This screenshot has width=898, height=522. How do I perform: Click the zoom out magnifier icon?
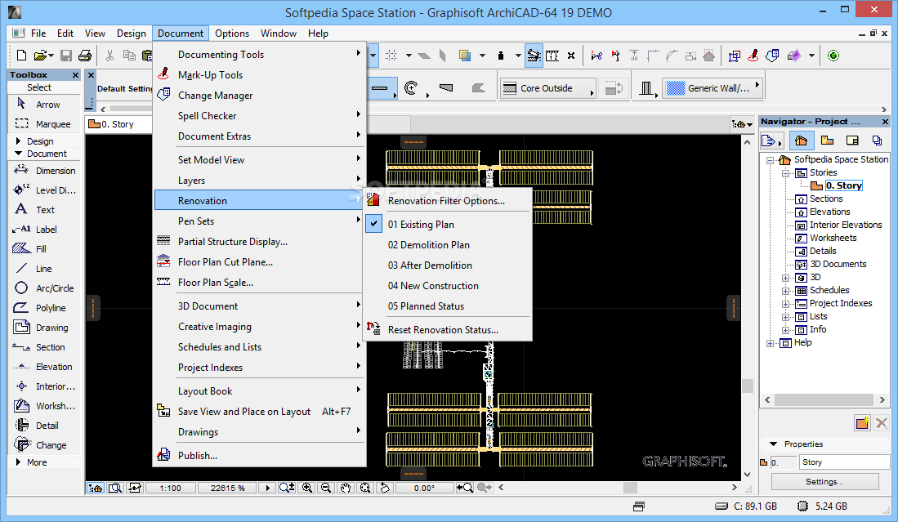pos(326,488)
